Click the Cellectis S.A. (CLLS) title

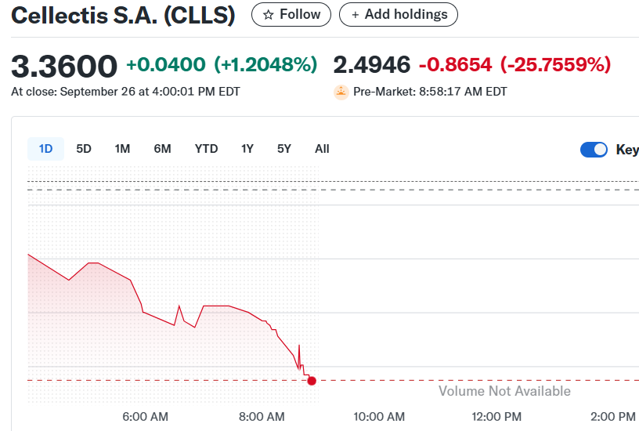(x=123, y=16)
